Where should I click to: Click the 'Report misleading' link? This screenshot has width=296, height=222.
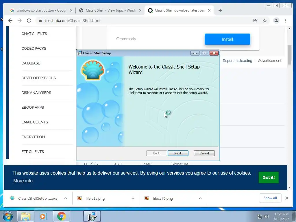[237, 61]
